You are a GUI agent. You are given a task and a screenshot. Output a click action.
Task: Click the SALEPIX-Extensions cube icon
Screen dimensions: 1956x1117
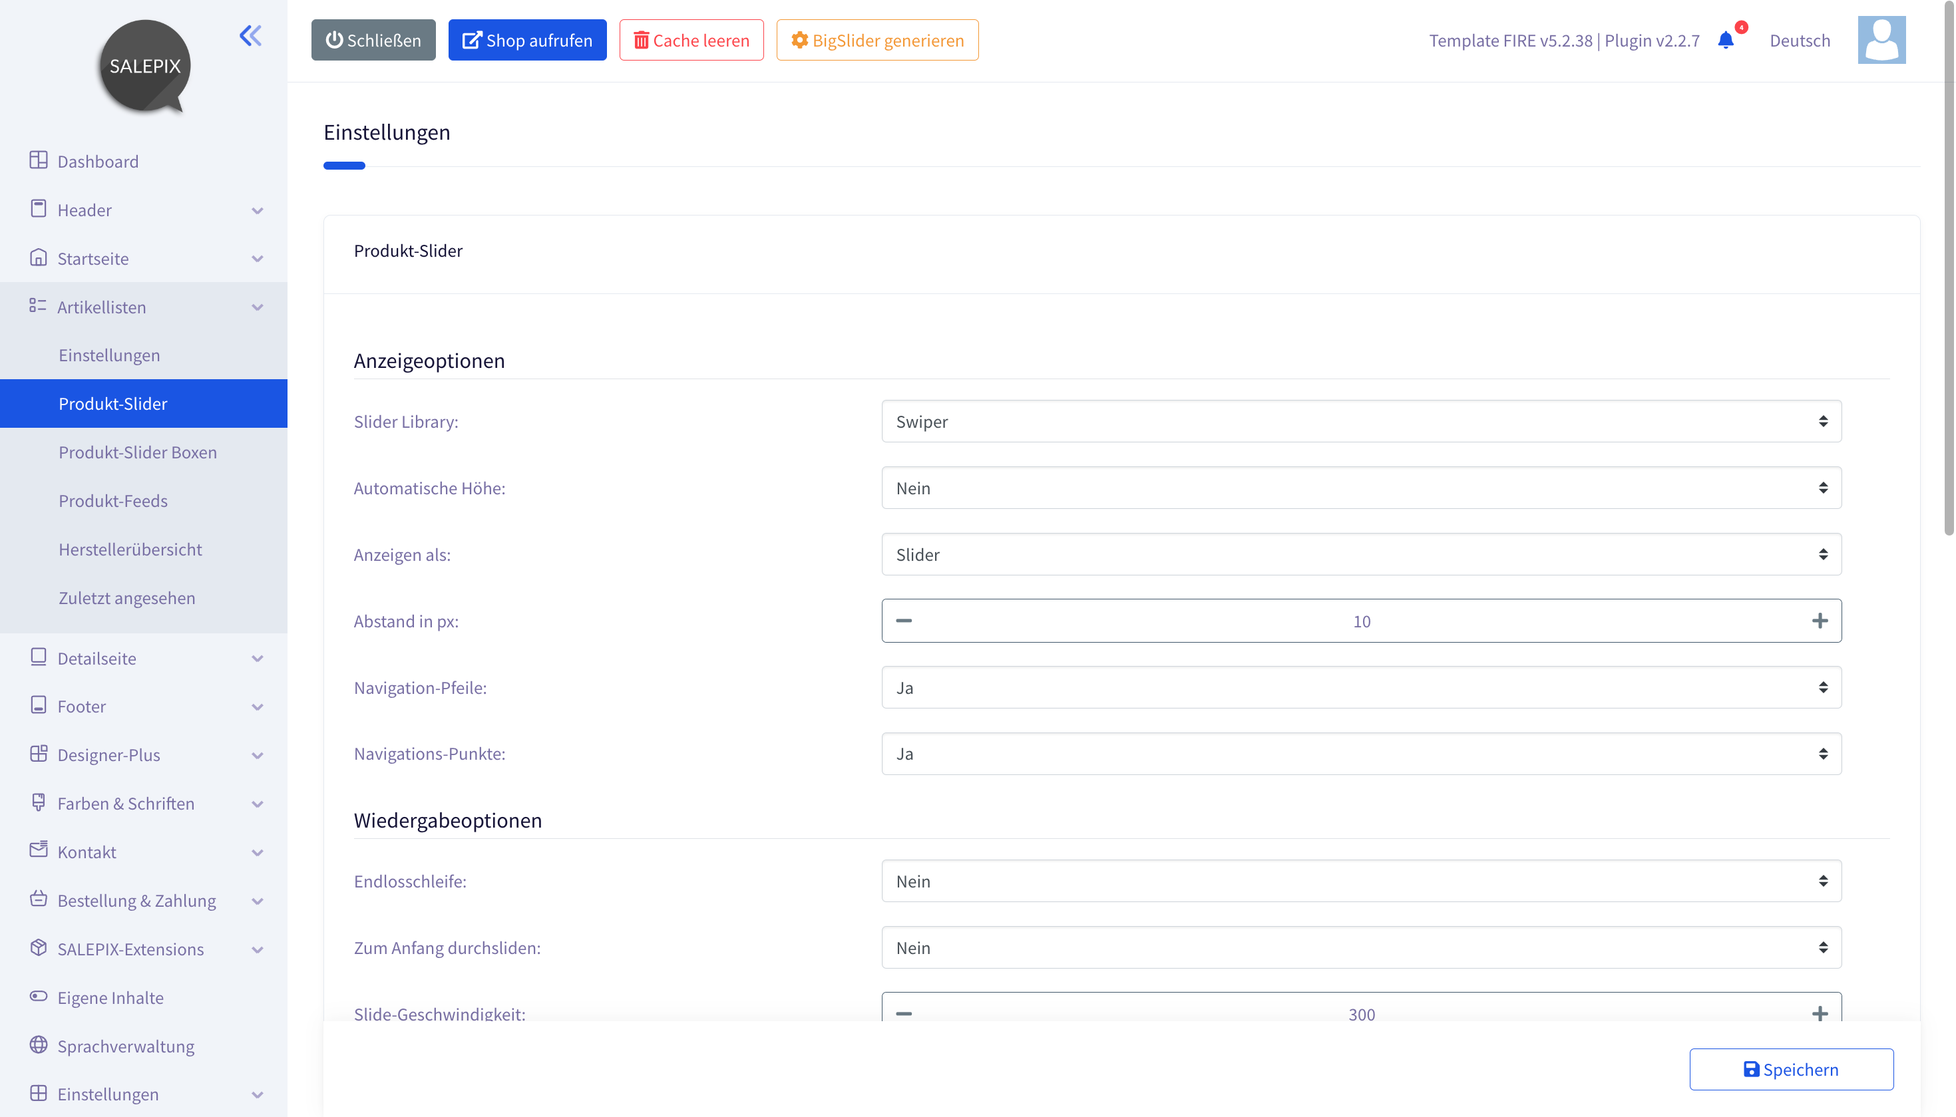(39, 947)
